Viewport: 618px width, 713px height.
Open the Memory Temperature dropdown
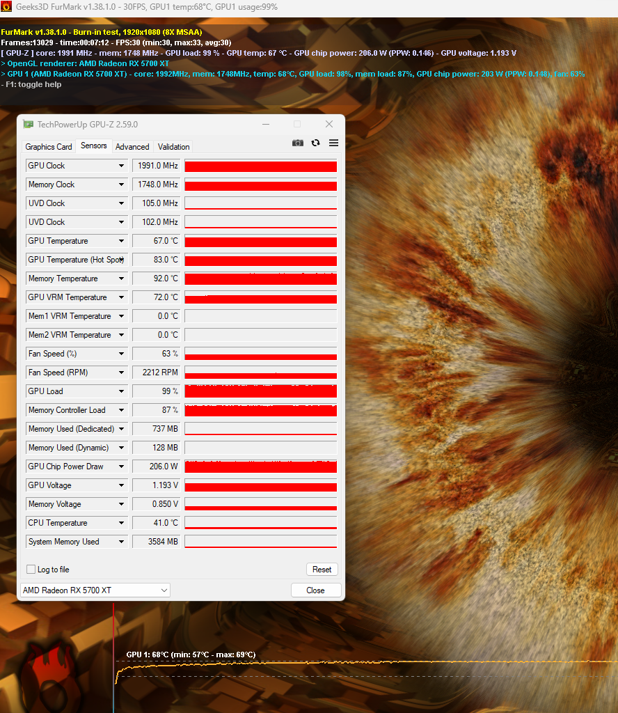pos(121,279)
